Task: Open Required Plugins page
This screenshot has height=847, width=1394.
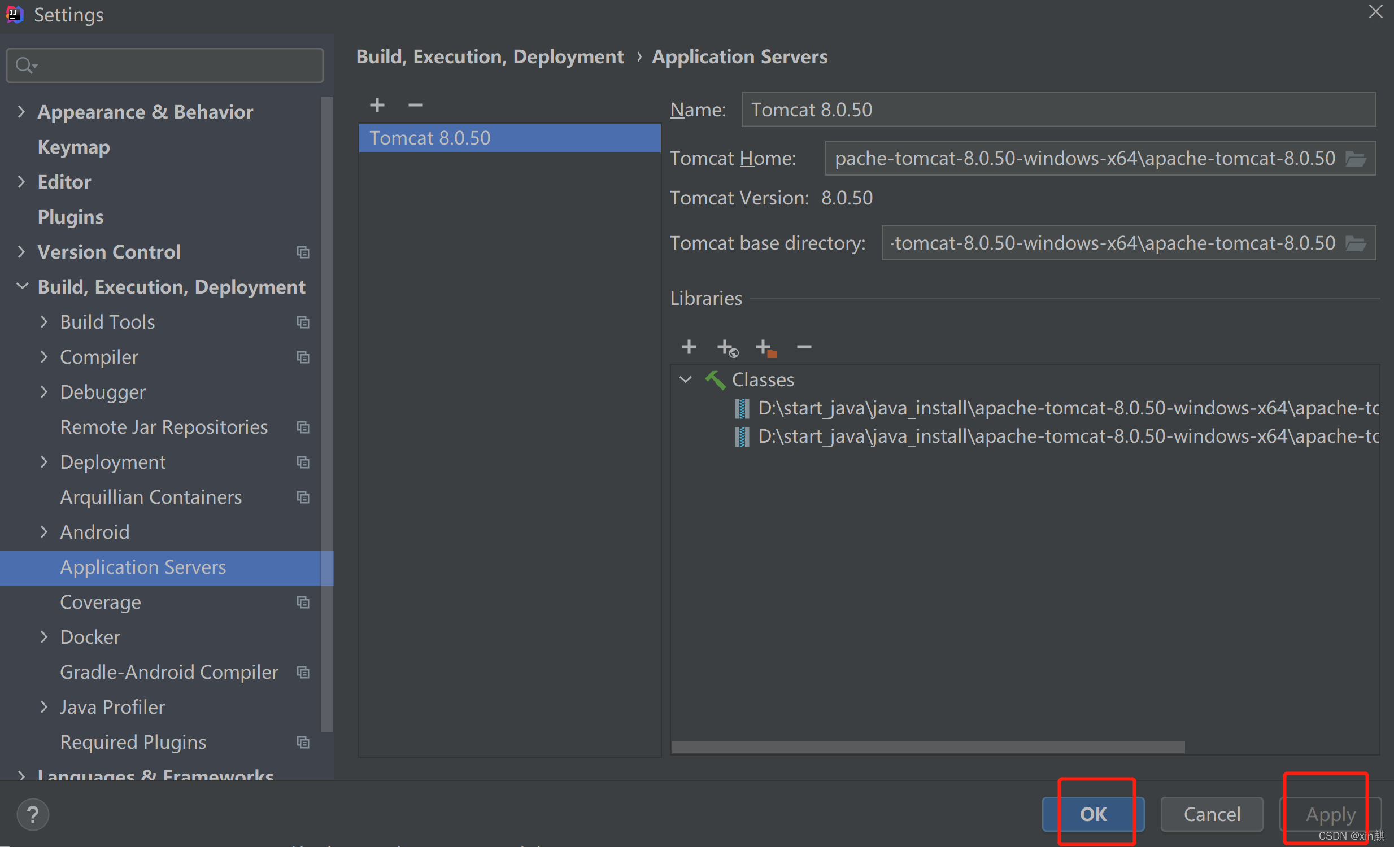Action: click(x=133, y=743)
